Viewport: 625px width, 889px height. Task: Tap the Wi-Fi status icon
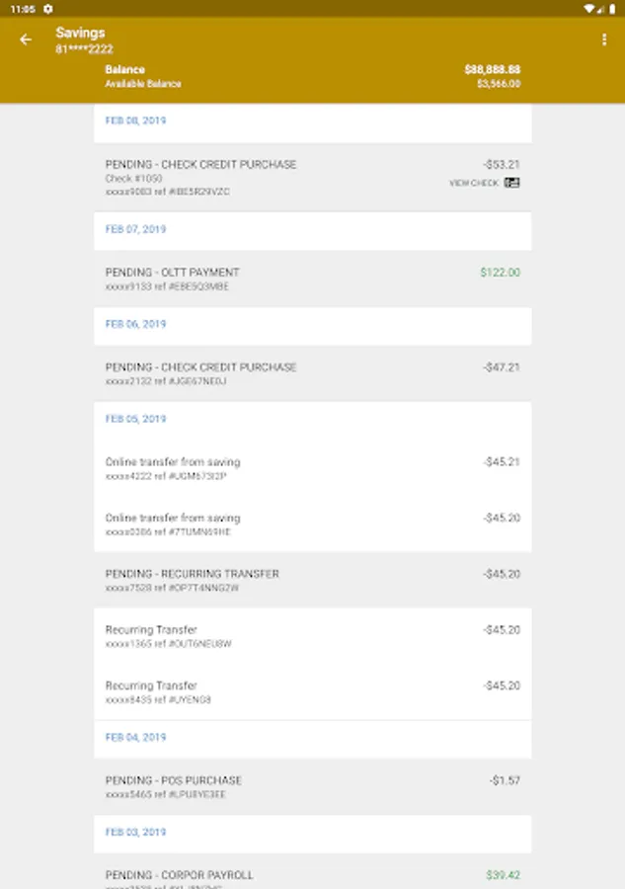[x=588, y=8]
